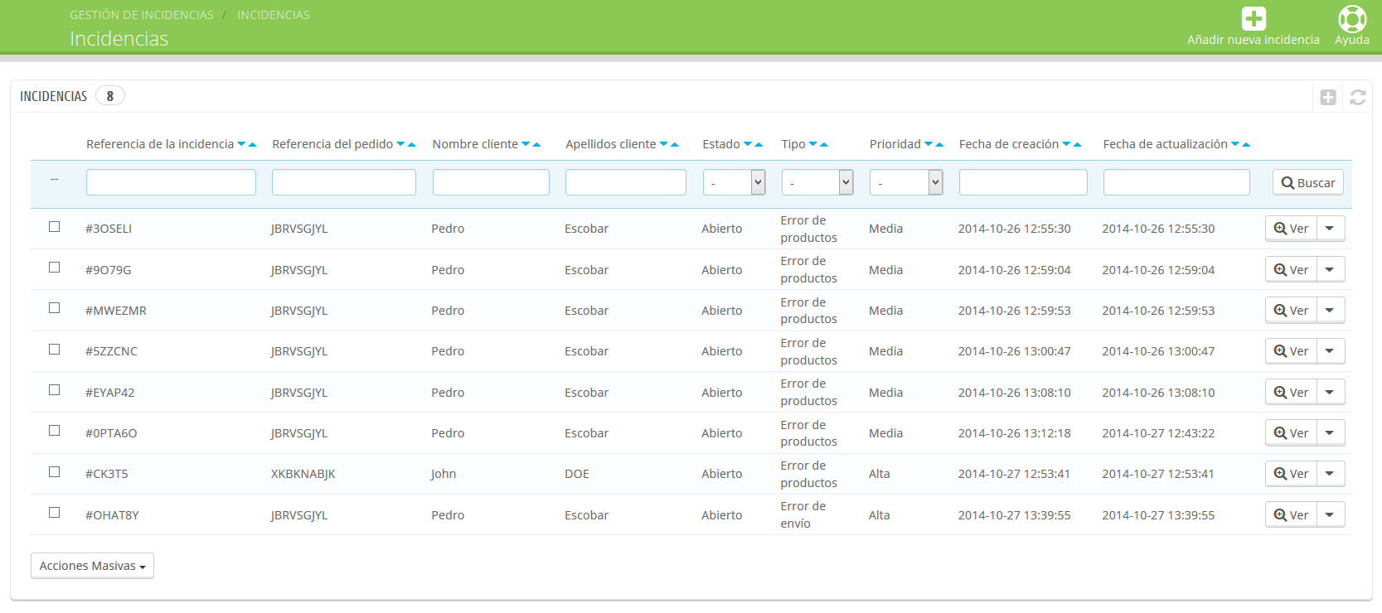Click the 2014-10-27 12:43:22 update date
This screenshot has width=1382, height=613.
click(x=1158, y=433)
